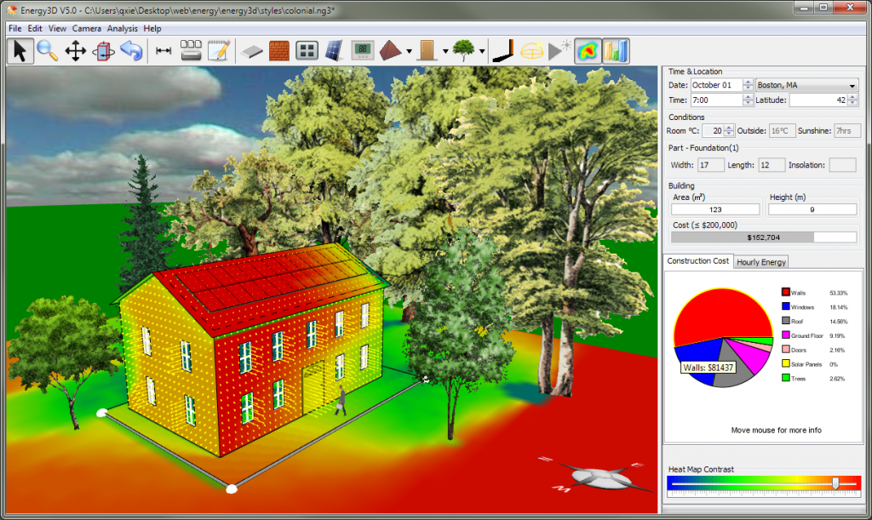Open the Analysis menu
Image resolution: width=872 pixels, height=520 pixels.
[x=123, y=28]
